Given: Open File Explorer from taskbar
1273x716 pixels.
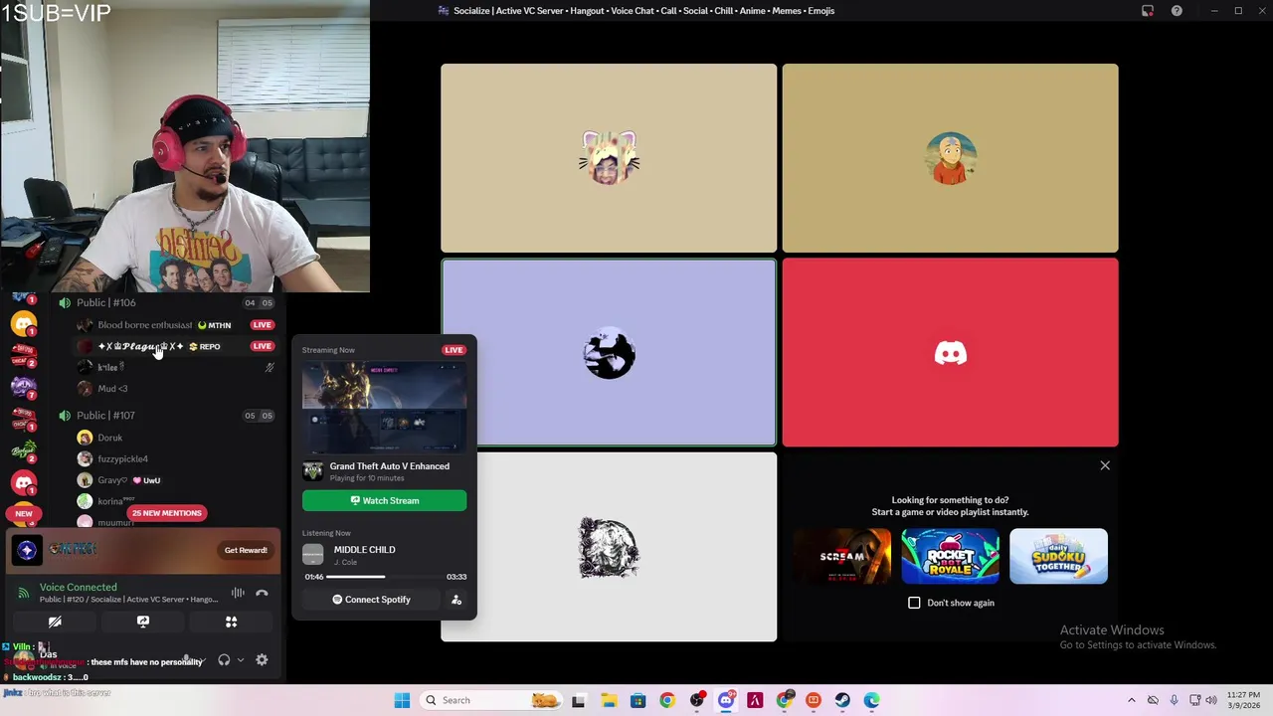Looking at the screenshot, I should pyautogui.click(x=609, y=700).
